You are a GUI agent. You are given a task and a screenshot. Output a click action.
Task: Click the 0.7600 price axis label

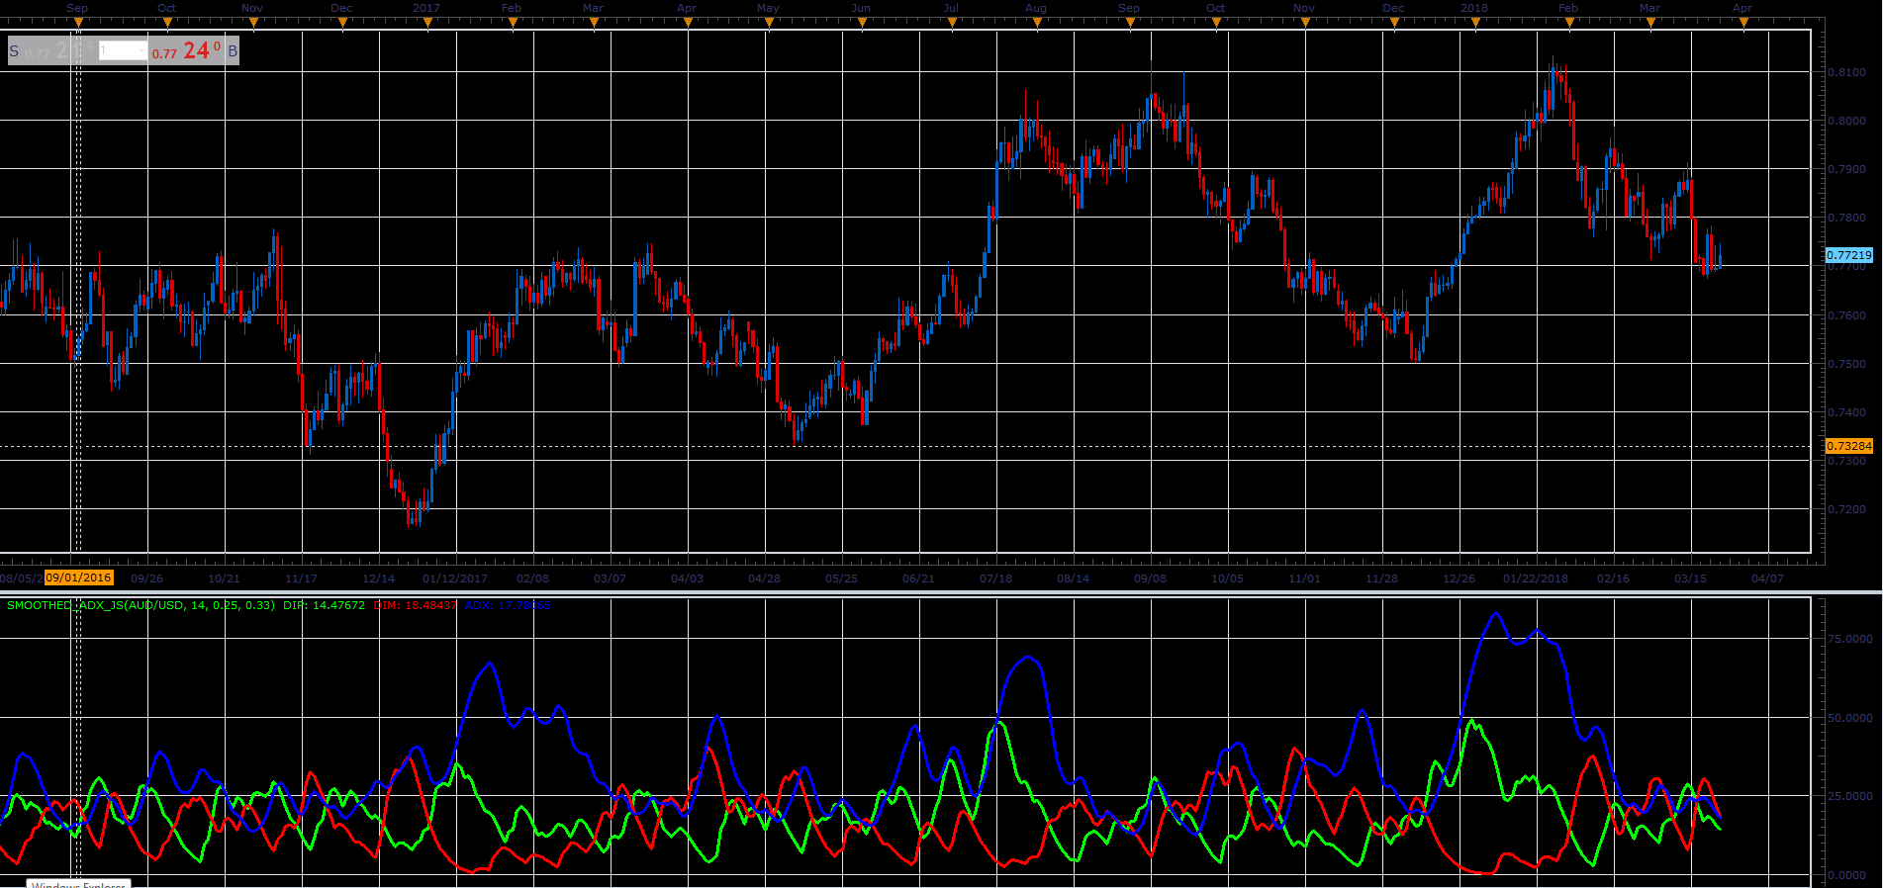(x=1846, y=315)
